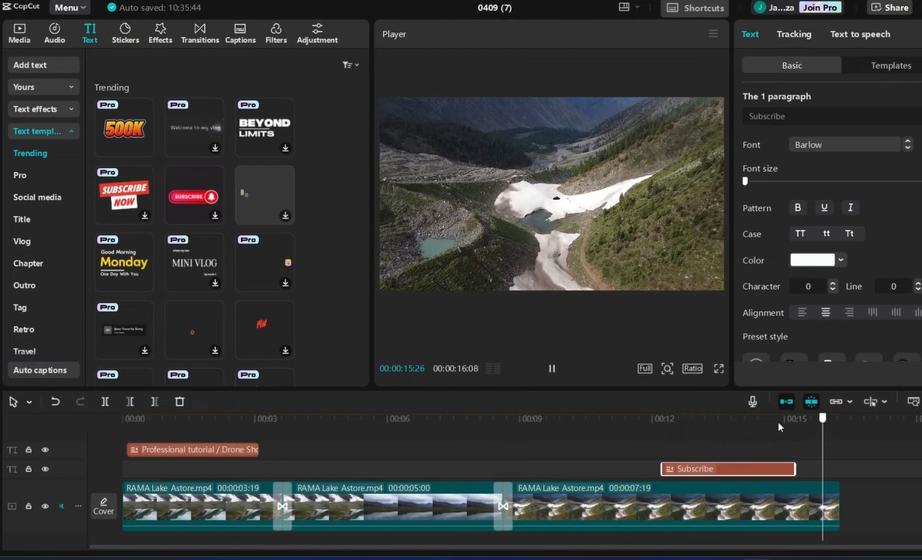The width and height of the screenshot is (922, 560).
Task: Click the timeline playhead marker
Action: coord(822,417)
